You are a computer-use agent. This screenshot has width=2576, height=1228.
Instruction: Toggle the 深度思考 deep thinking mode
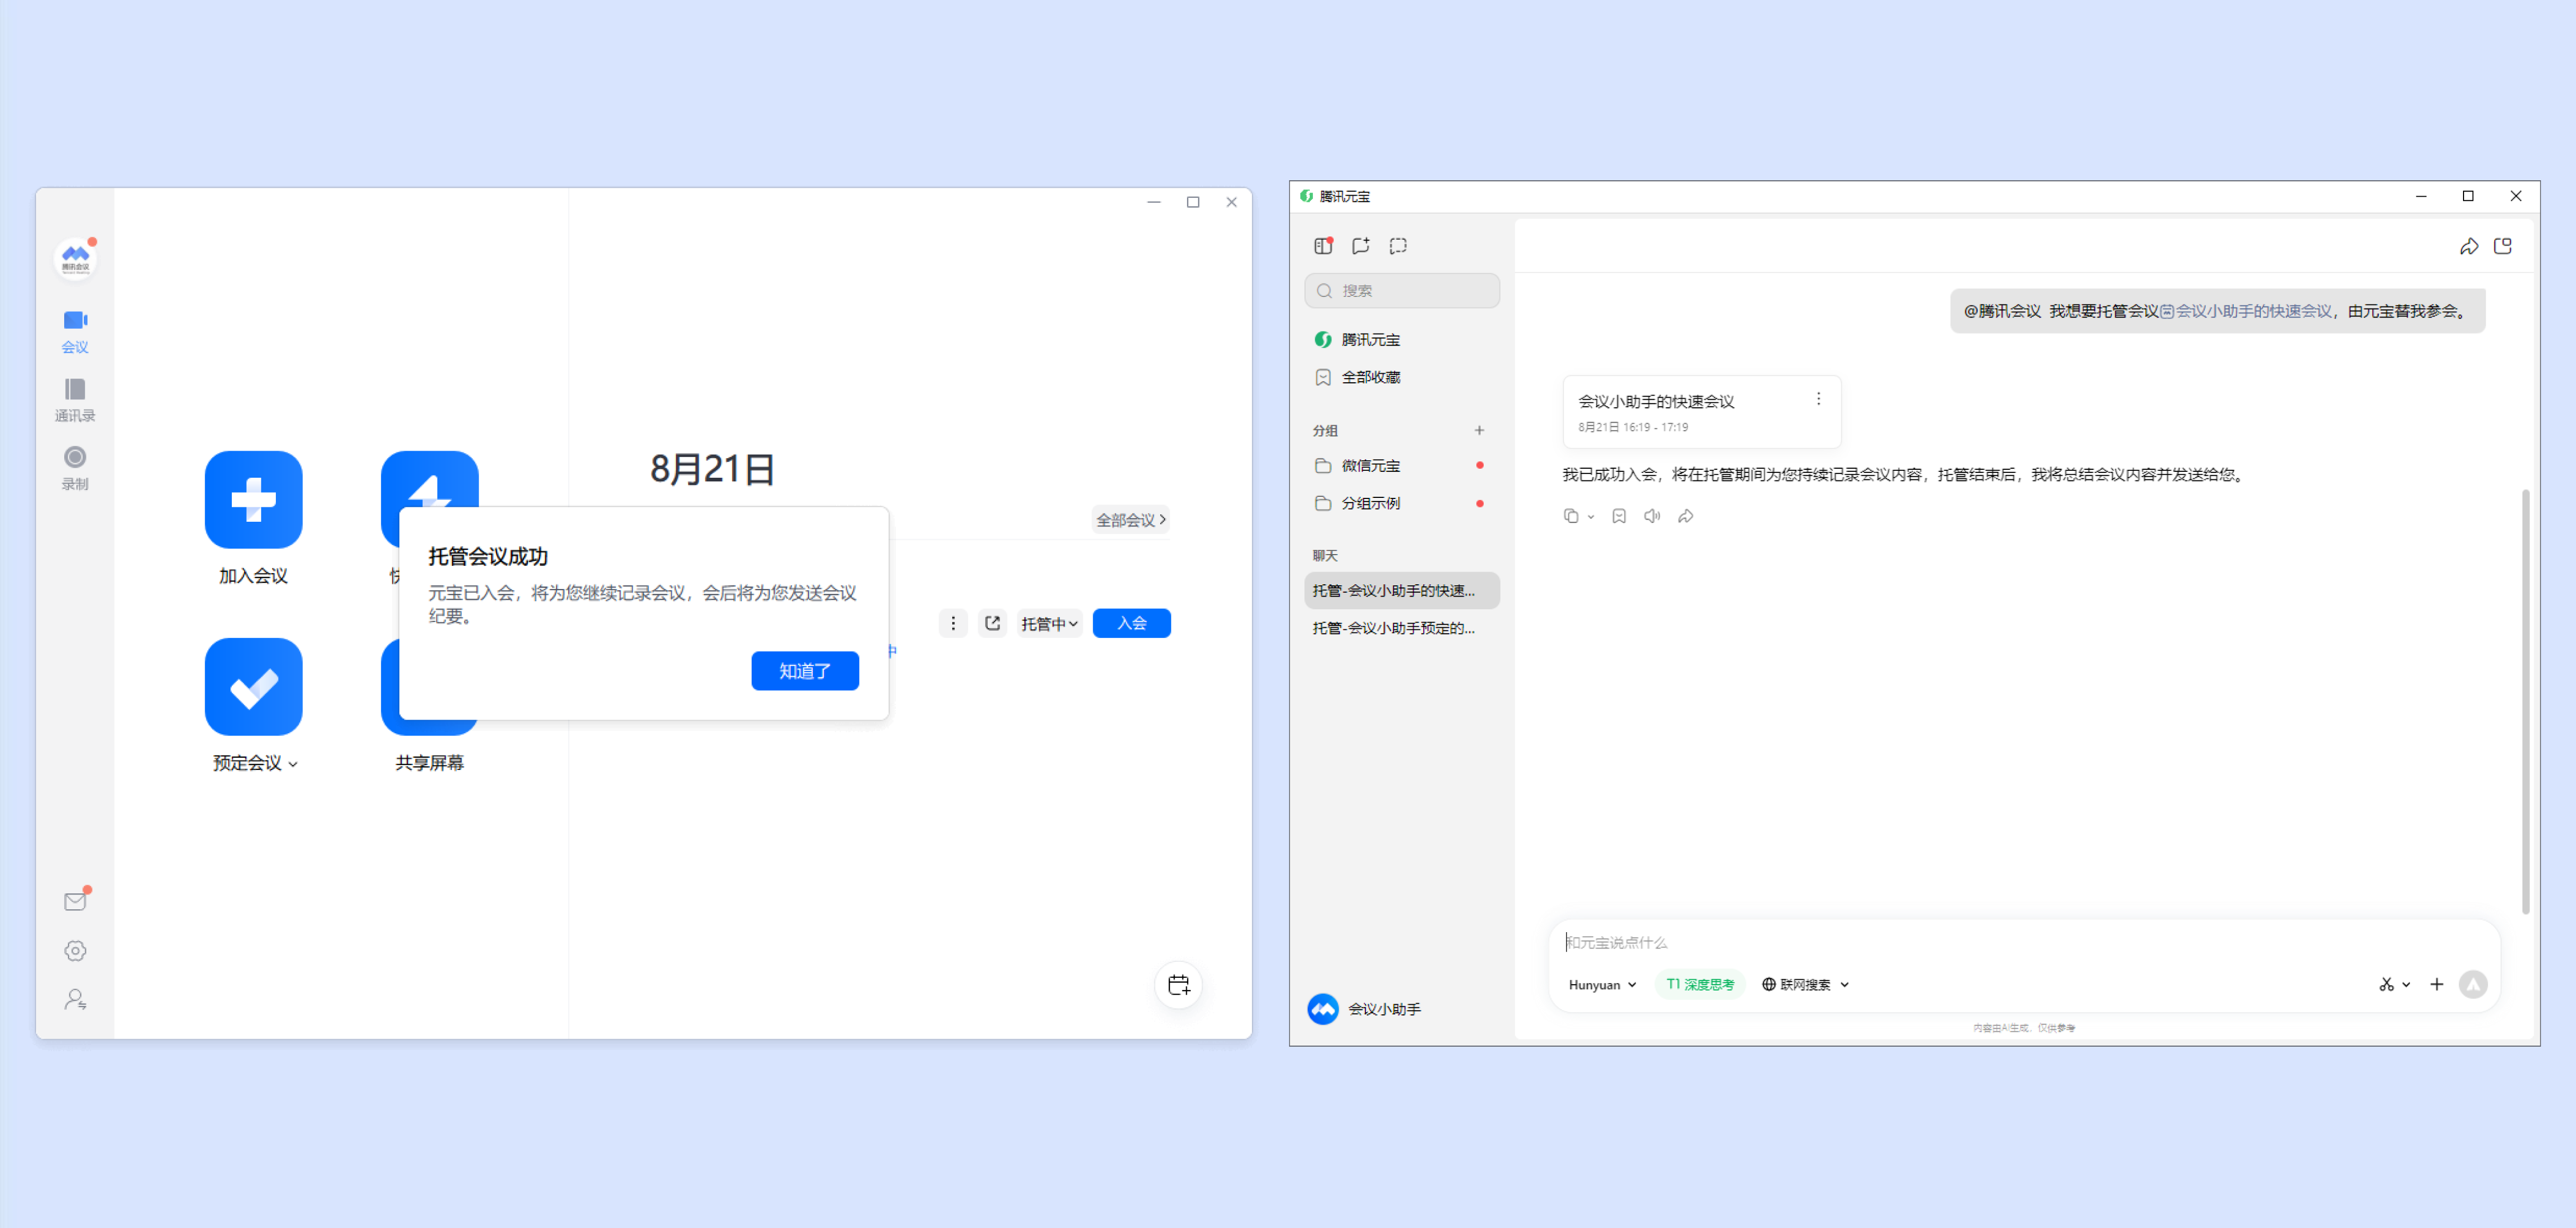coord(1699,983)
